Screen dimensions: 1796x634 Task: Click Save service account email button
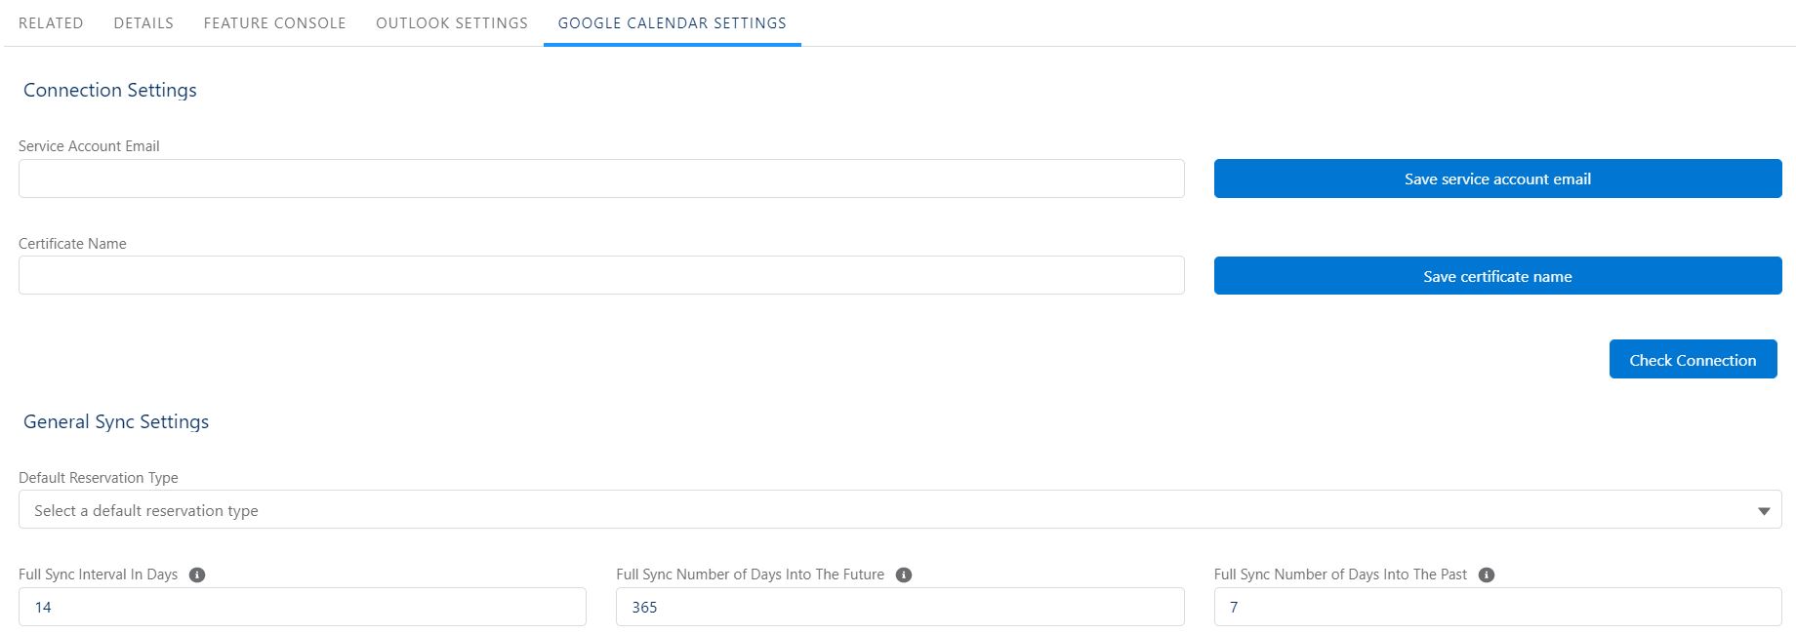point(1497,178)
